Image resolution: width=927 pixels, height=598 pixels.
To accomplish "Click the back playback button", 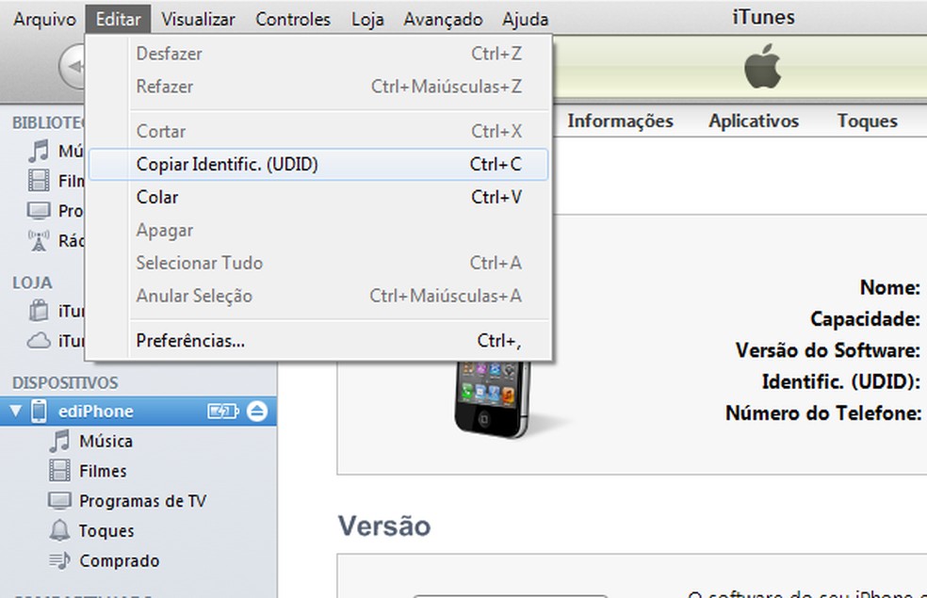I will pos(73,66).
